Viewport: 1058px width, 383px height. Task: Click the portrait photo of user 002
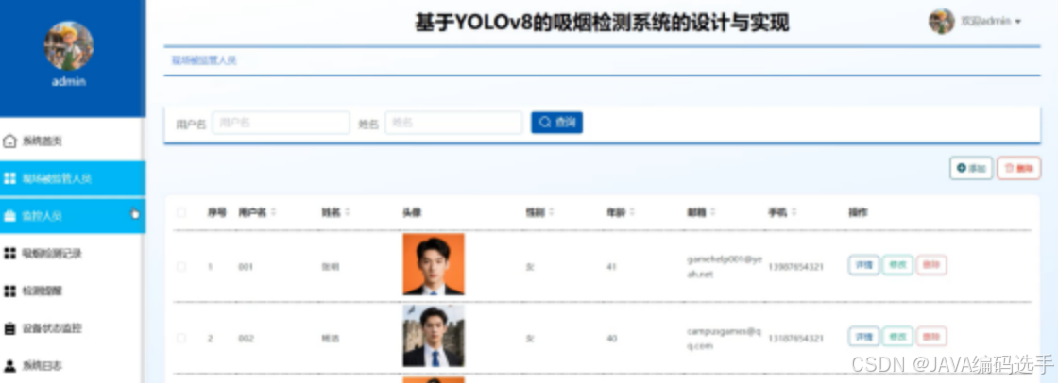(434, 336)
